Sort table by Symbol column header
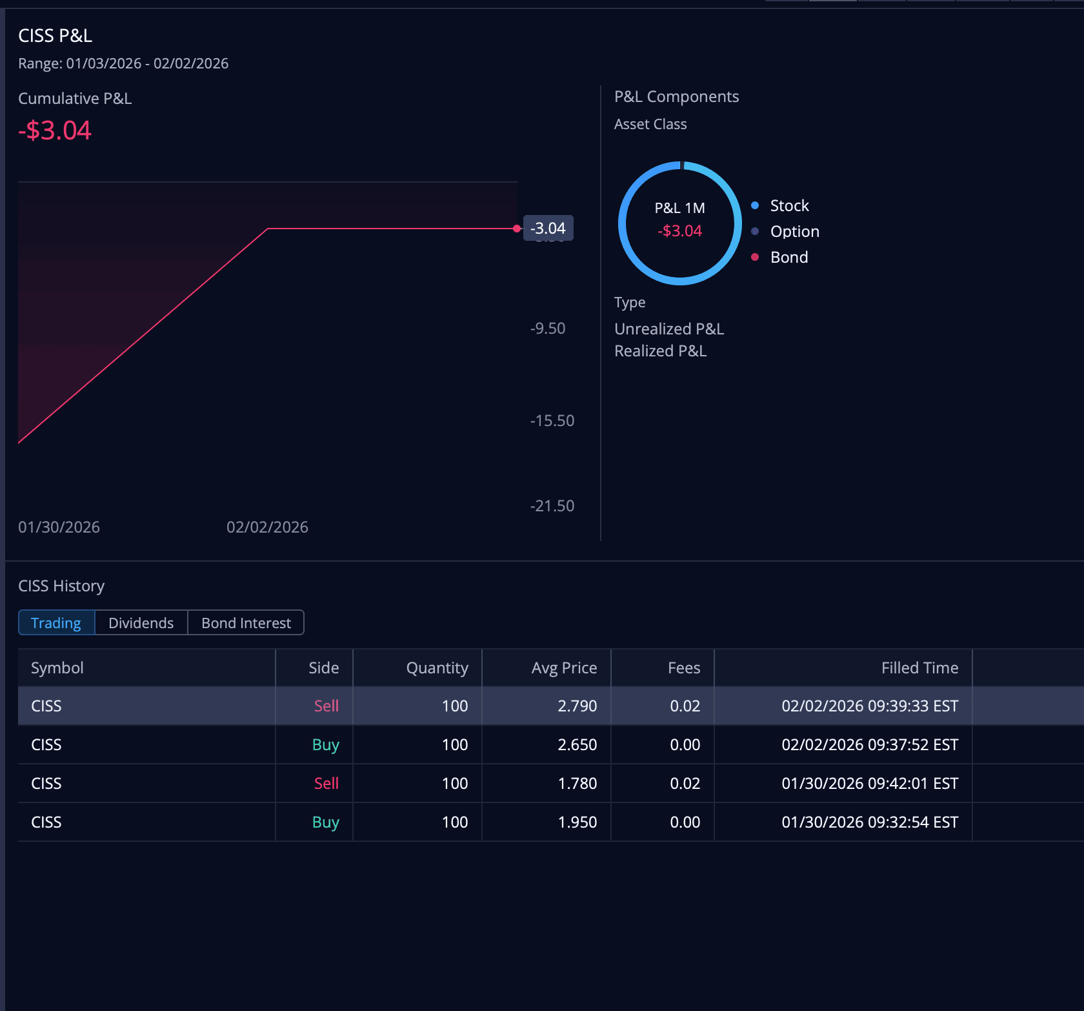 [57, 668]
